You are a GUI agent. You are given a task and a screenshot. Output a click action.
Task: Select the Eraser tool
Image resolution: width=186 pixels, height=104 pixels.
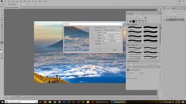tap(2, 28)
